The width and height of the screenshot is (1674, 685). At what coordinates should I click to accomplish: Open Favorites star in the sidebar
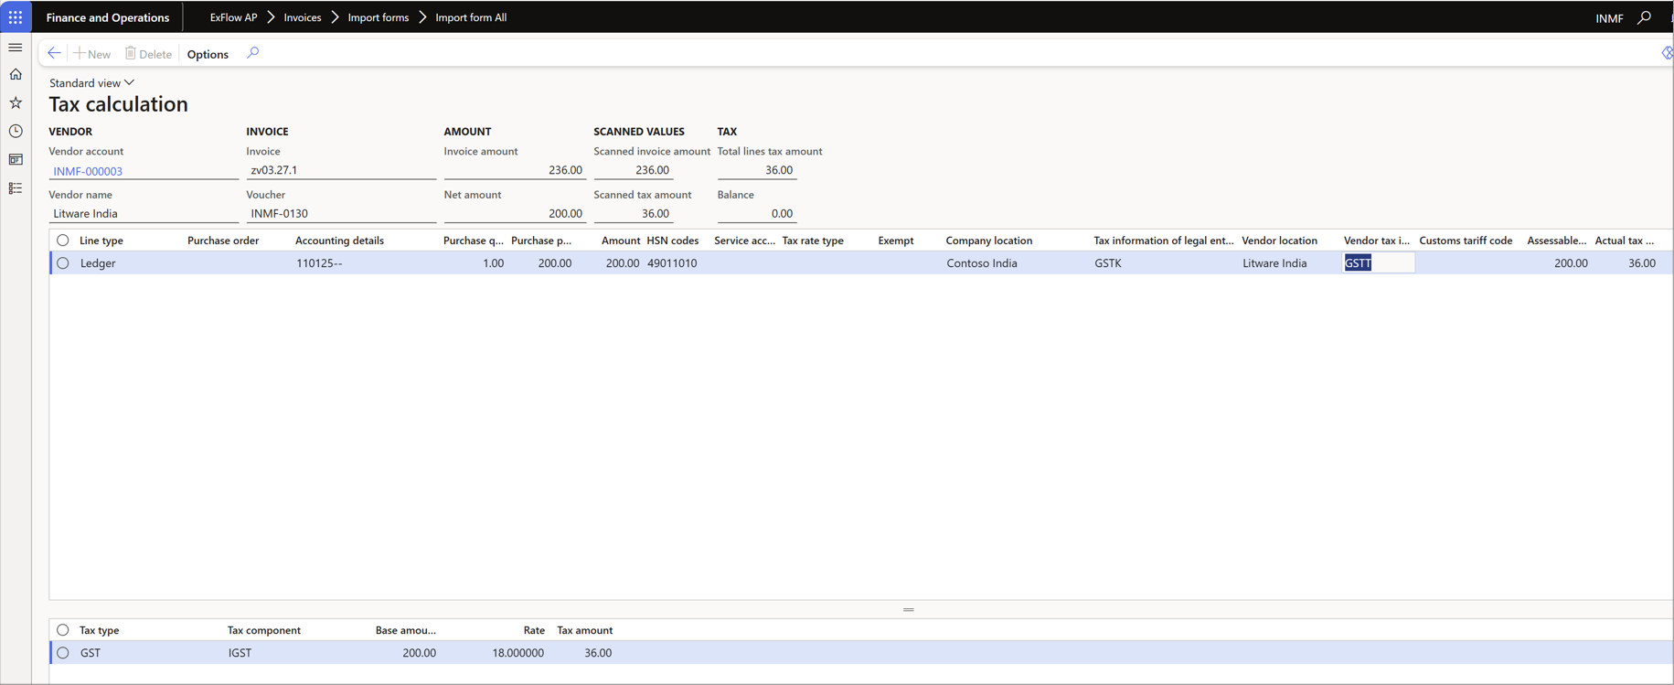point(16,103)
